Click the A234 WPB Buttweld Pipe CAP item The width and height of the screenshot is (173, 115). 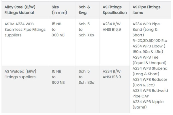(x=150, y=93)
